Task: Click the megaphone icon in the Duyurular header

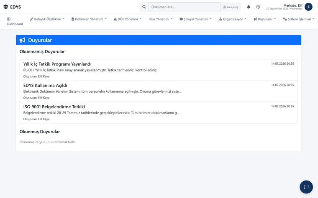Action: click(22, 40)
